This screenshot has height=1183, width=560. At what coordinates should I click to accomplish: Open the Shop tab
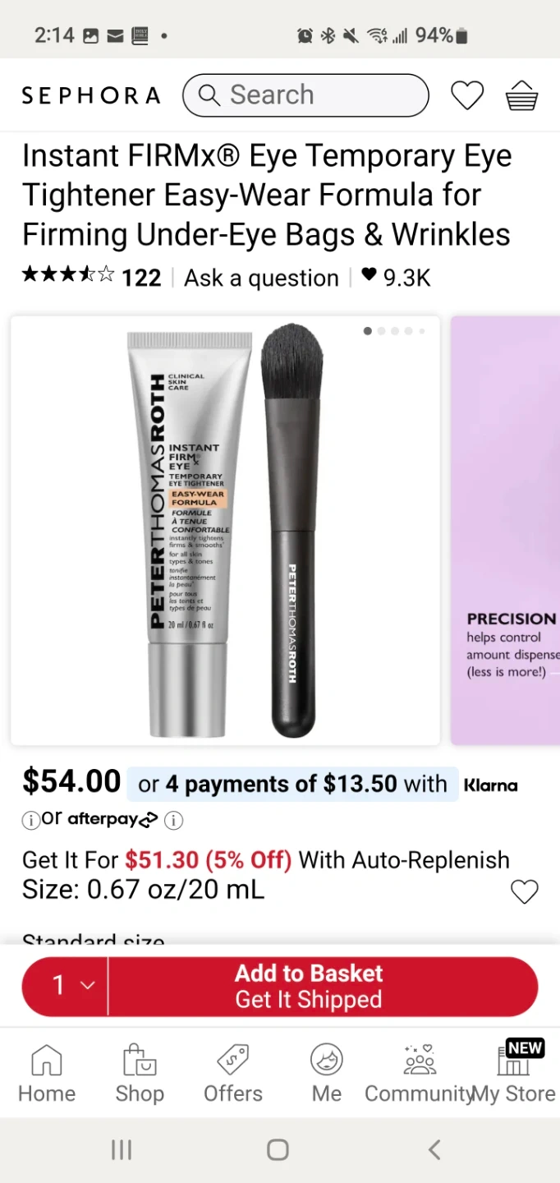pos(140,1072)
